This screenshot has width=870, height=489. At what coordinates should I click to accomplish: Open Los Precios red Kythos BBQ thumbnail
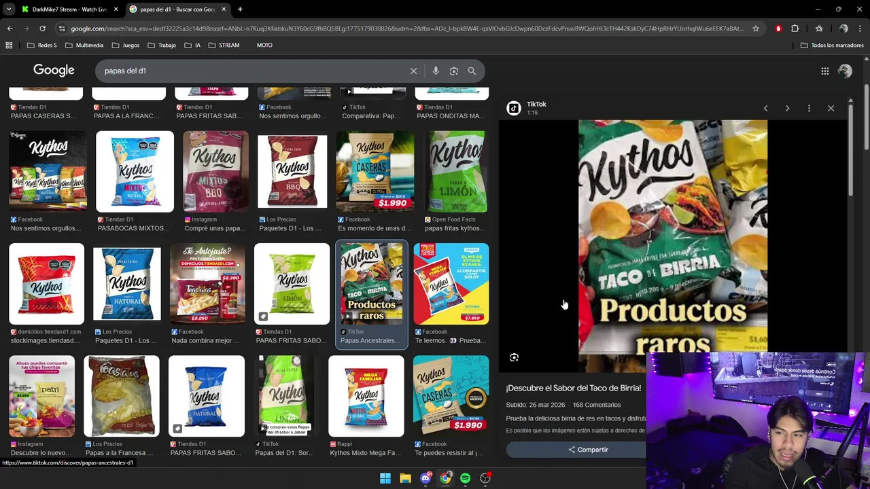click(292, 172)
